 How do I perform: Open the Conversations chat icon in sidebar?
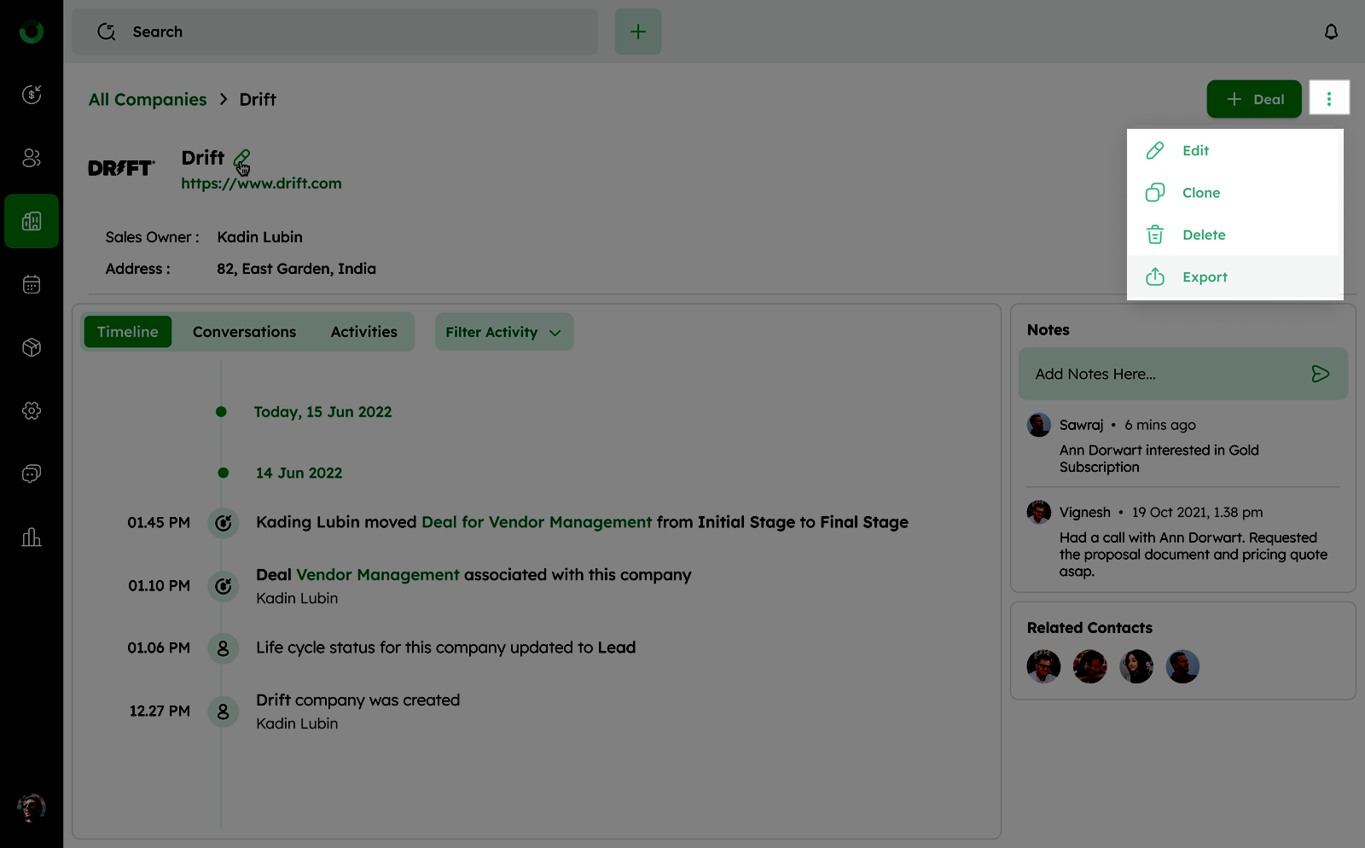tap(32, 473)
